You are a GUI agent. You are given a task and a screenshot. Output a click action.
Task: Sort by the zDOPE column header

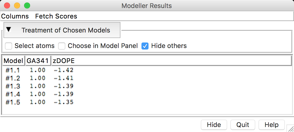[171, 61]
